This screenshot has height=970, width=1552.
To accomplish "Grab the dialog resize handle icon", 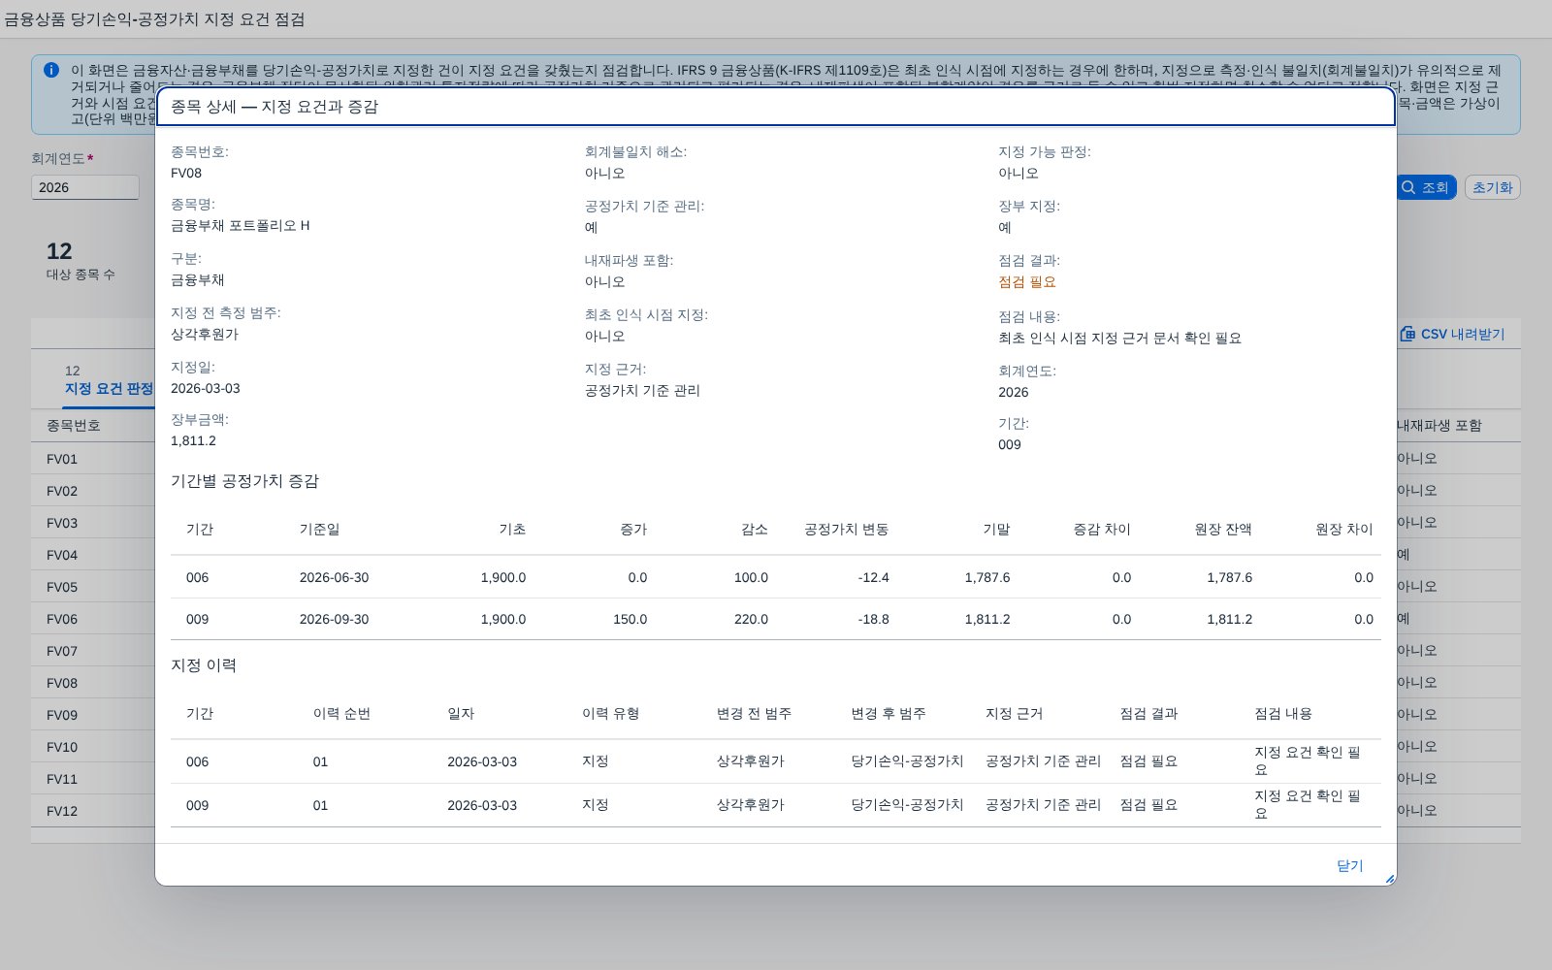I will point(1389,879).
